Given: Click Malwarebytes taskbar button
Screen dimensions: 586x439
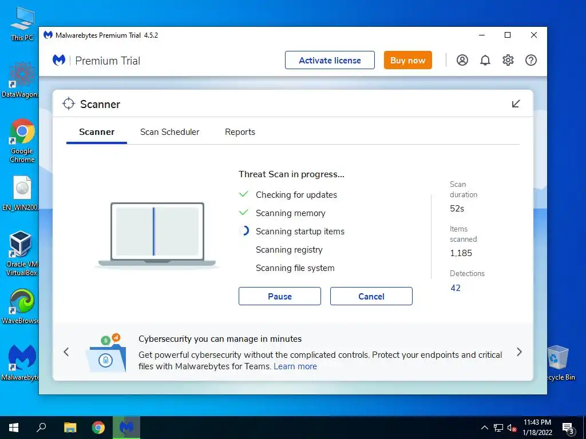Looking at the screenshot, I should (x=126, y=428).
